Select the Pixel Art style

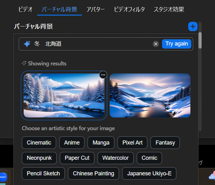tap(132, 143)
